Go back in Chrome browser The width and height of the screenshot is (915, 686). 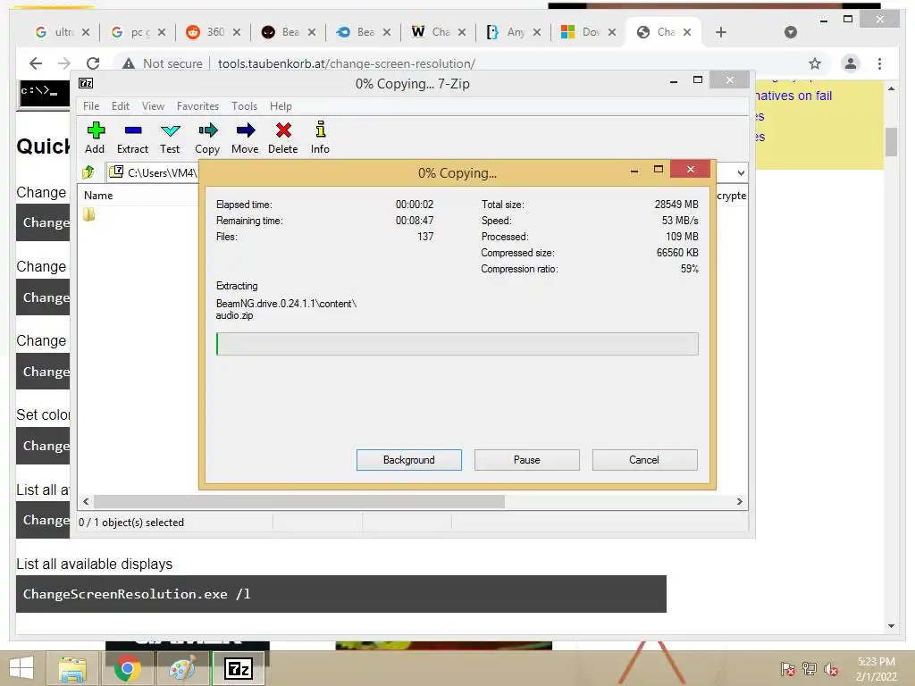[x=36, y=63]
